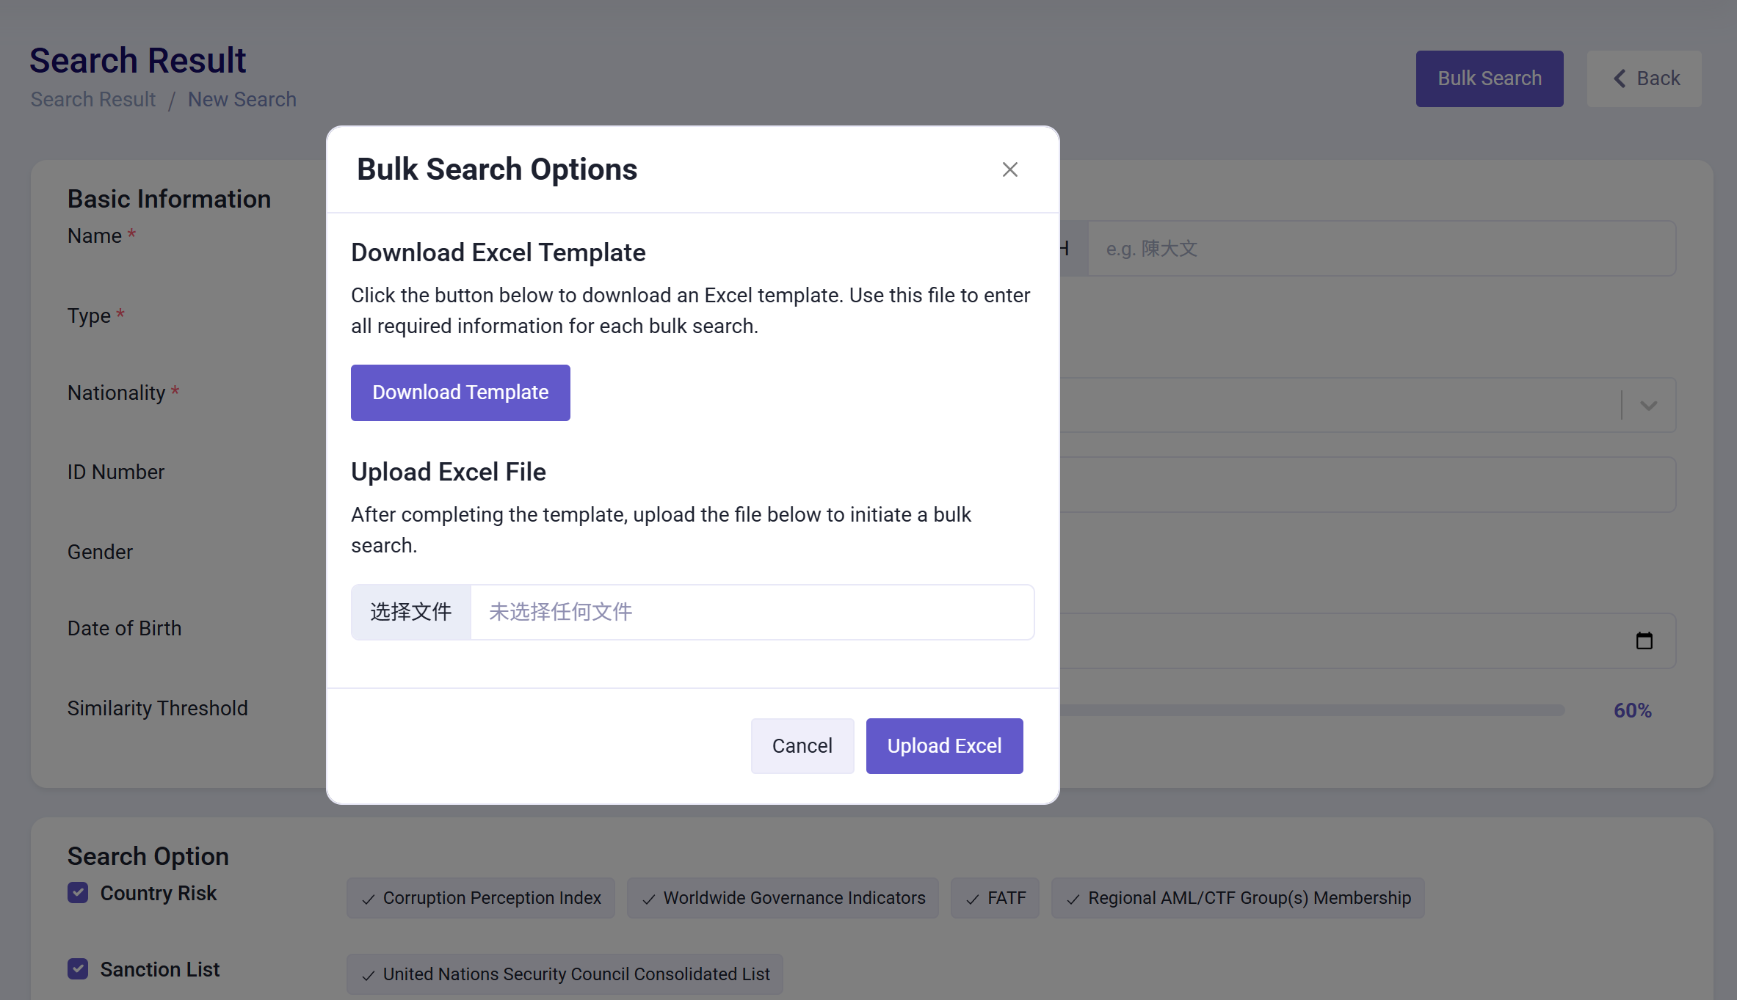Toggle United Nations Security Council Consolidated List

point(565,974)
